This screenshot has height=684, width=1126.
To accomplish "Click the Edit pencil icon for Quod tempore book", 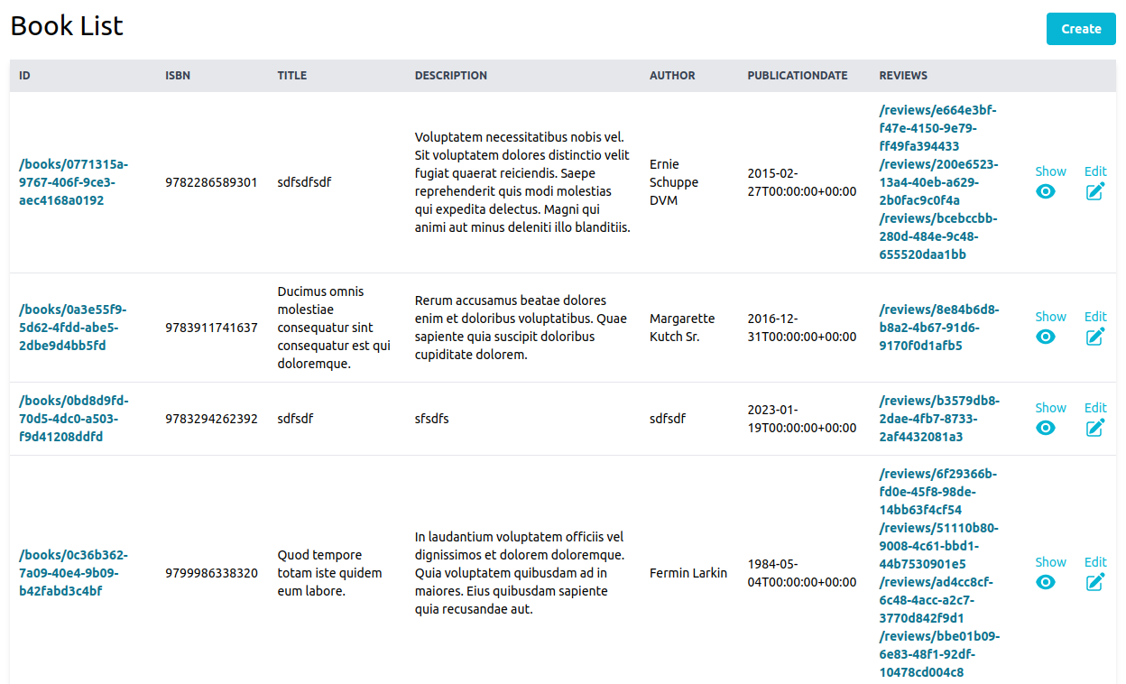I will click(1095, 582).
